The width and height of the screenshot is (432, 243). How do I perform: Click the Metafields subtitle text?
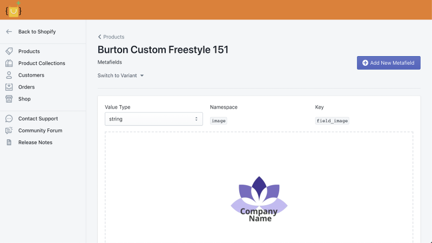point(110,62)
